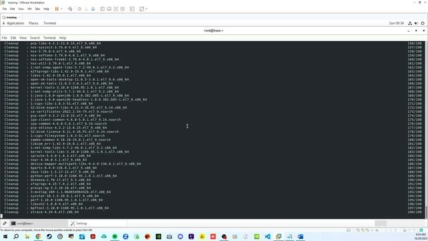The image size is (428, 241).
Task: Open the VMware Edit menu
Action: 12,9
